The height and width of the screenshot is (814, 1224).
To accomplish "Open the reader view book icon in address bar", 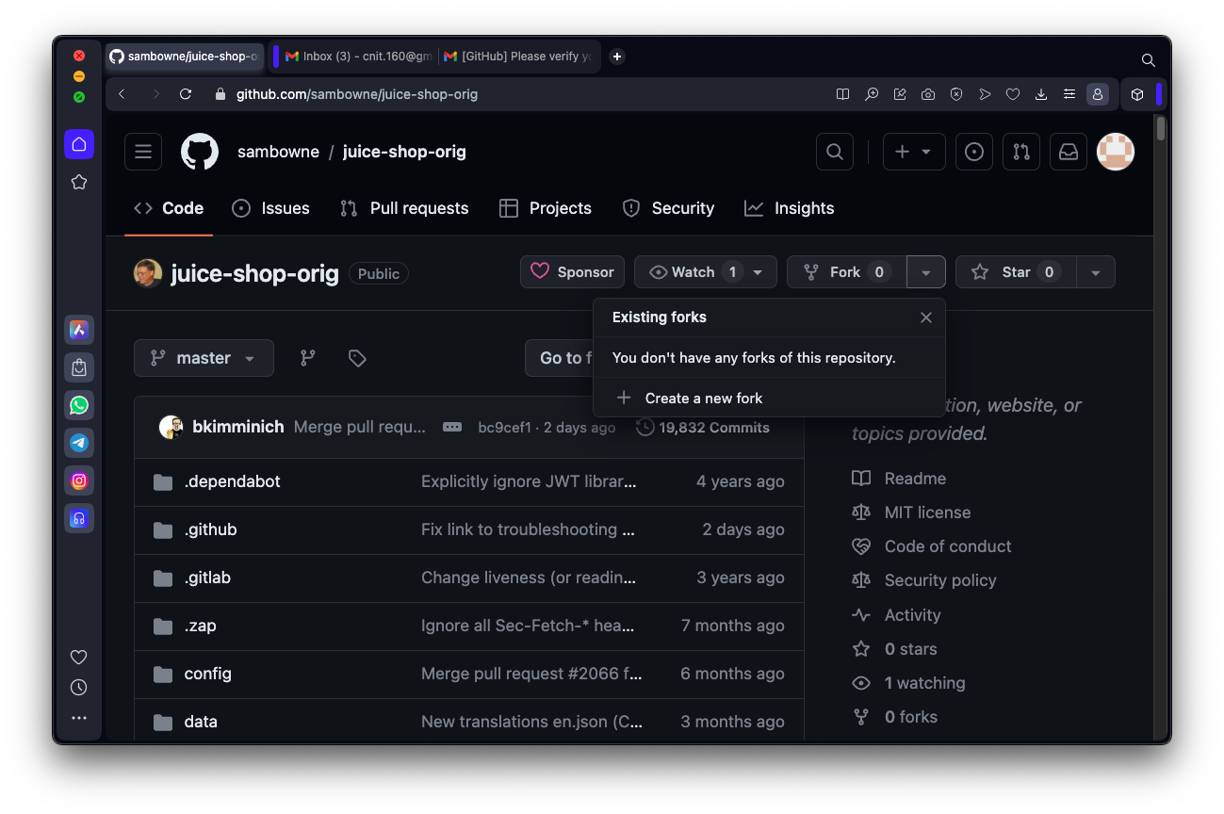I will pos(843,94).
